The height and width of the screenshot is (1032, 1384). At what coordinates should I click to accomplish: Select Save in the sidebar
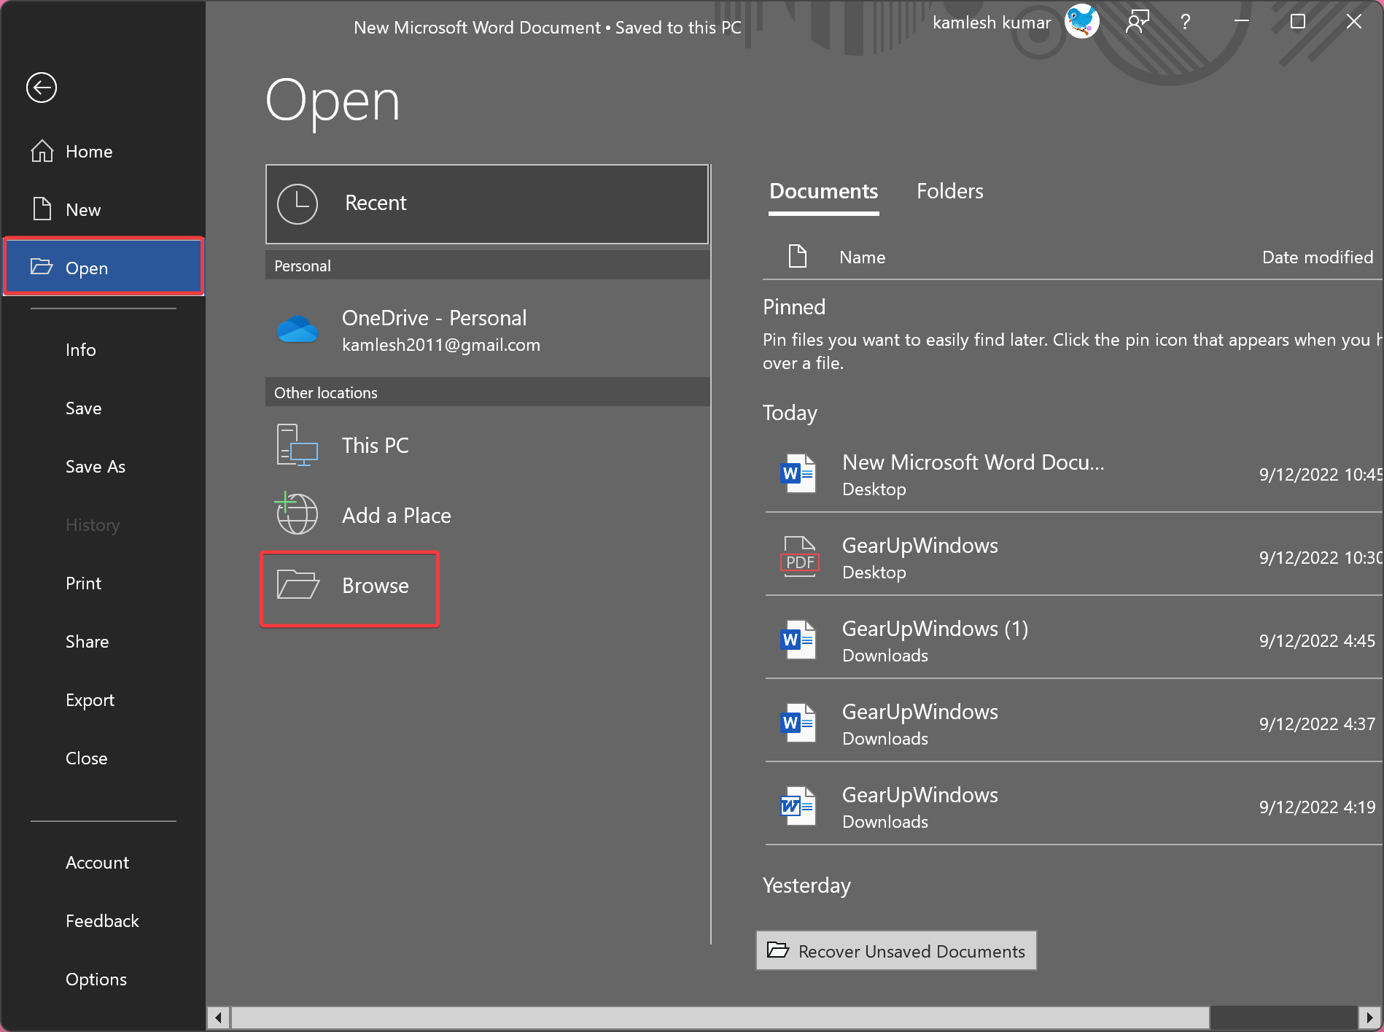point(104,408)
